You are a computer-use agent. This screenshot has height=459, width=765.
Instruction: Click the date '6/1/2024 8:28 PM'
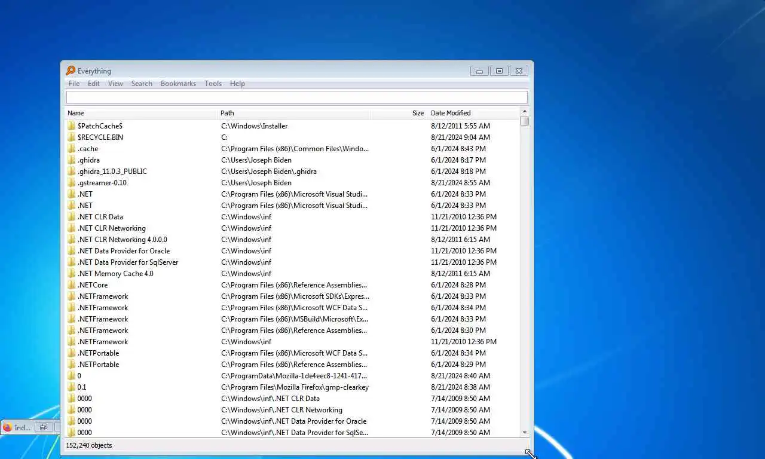click(x=458, y=285)
